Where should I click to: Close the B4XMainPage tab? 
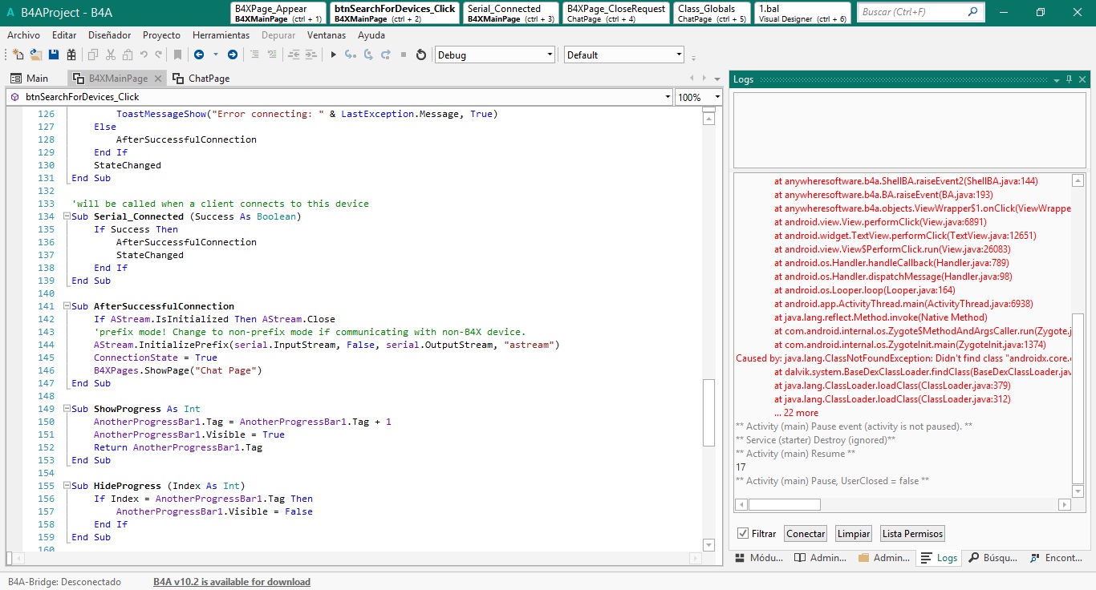pyautogui.click(x=158, y=79)
